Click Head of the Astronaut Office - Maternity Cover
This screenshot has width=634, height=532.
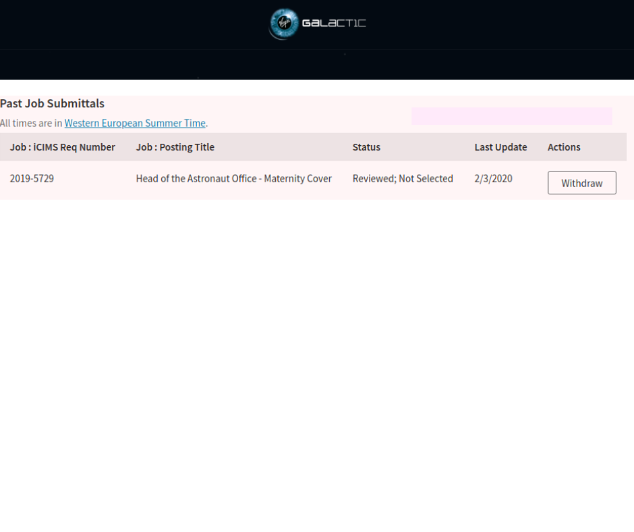click(x=234, y=178)
